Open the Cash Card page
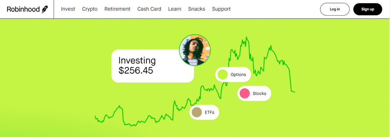This screenshot has height=137, width=390. pyautogui.click(x=149, y=9)
